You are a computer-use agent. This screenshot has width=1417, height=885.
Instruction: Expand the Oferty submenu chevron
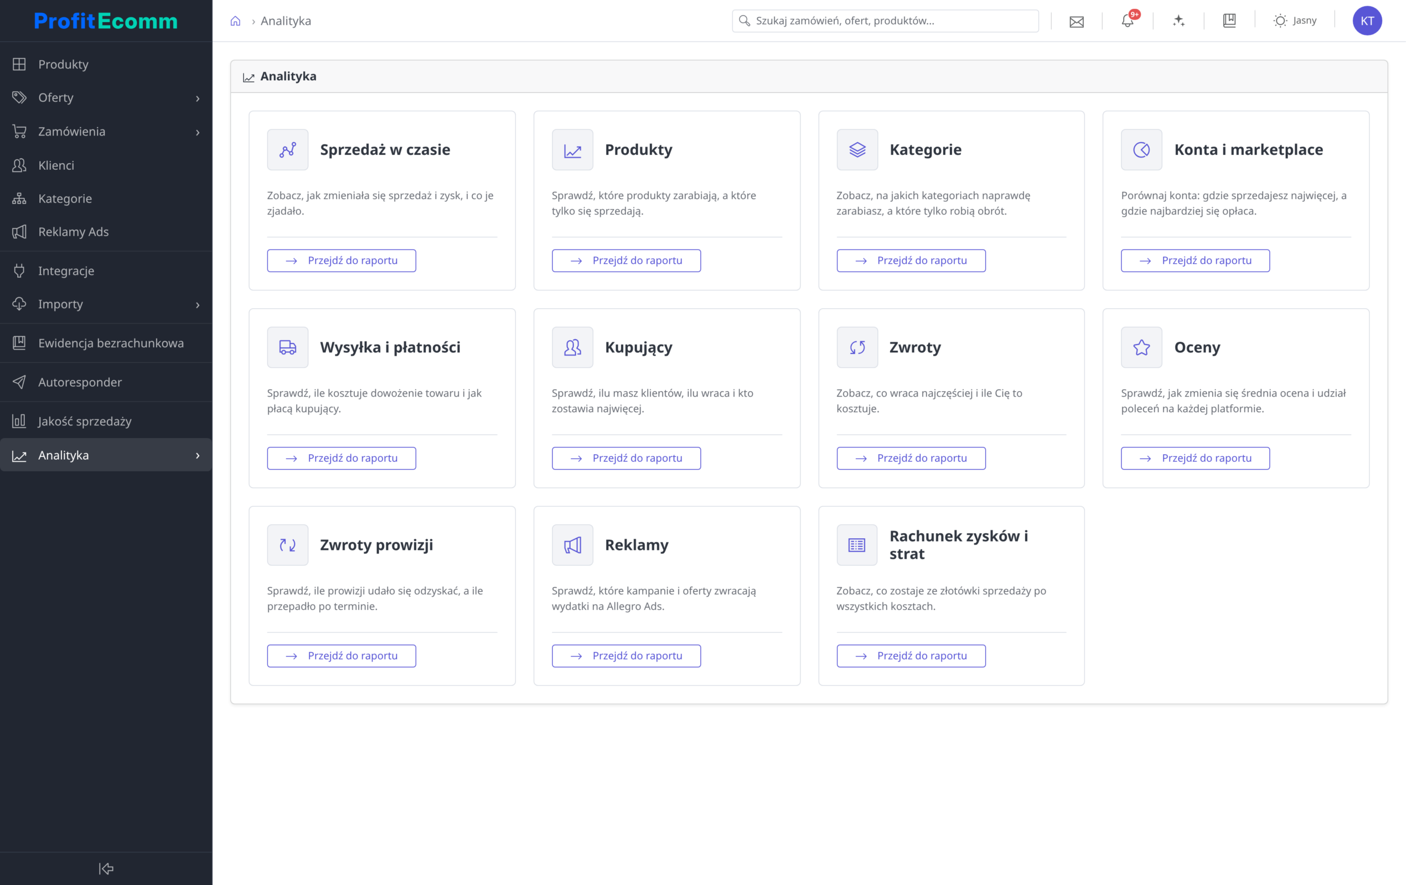pos(198,98)
